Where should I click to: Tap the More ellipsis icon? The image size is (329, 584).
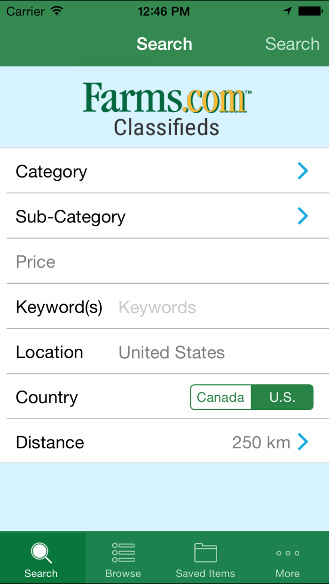coord(287,553)
